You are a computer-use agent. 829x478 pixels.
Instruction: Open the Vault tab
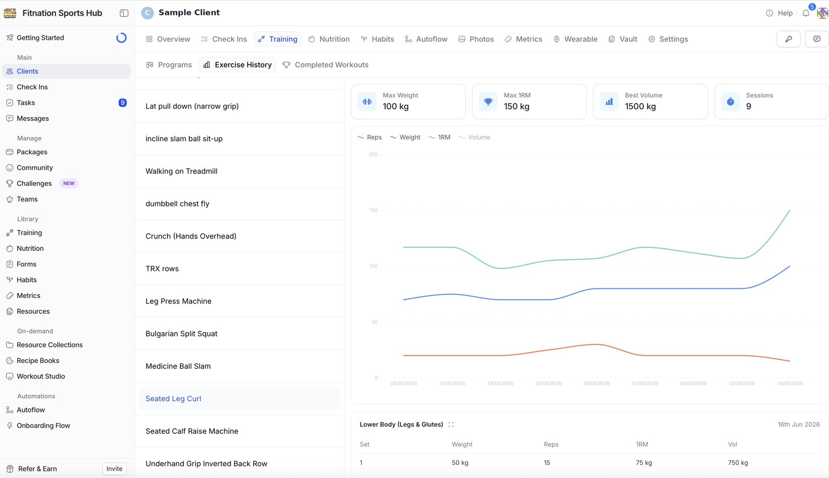pos(623,39)
